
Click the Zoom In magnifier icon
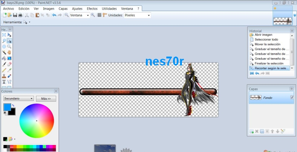coord(93,15)
